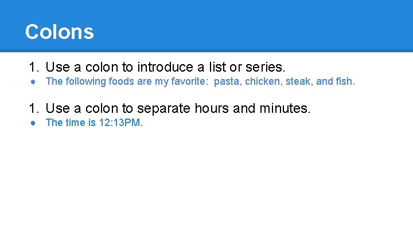This screenshot has height=232, width=413.
Task: Click the word "introduce" in the first rule
Action: pos(165,67)
